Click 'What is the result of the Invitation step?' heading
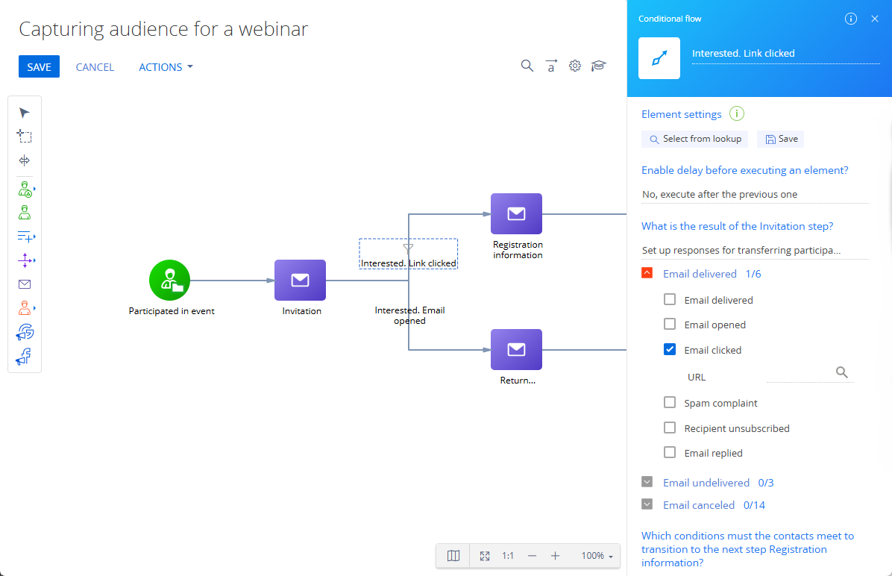 pos(738,226)
